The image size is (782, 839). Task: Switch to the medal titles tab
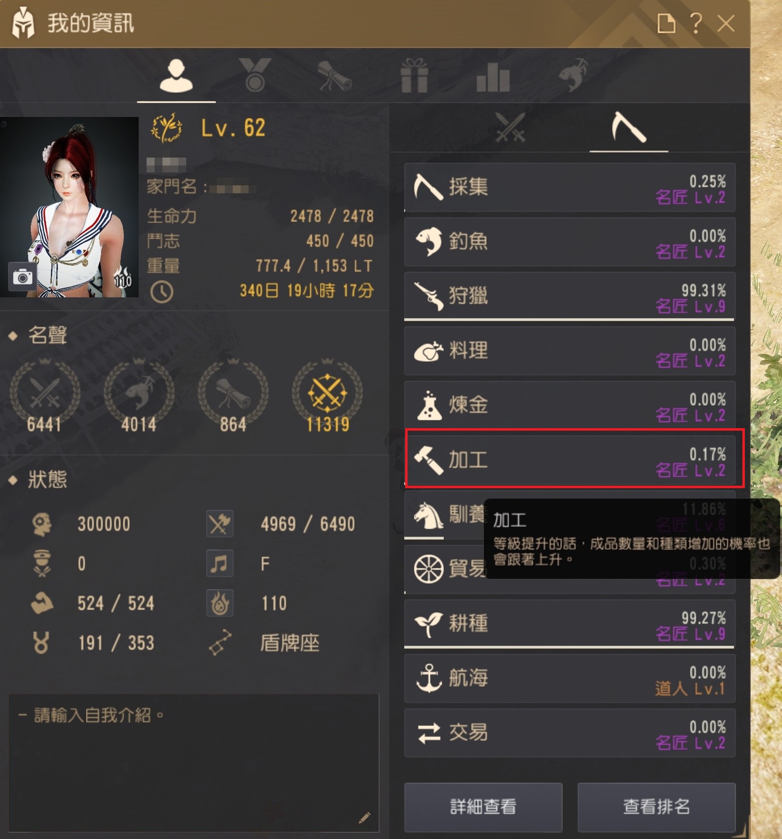click(x=255, y=75)
